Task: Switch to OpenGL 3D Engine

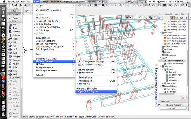Action: pos(96,92)
